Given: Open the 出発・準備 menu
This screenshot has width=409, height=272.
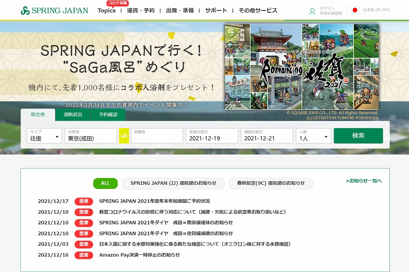Looking at the screenshot, I should coord(180,11).
